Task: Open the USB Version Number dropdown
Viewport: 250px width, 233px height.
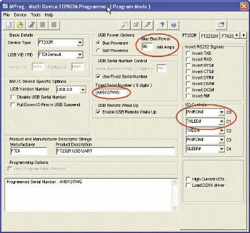Action: point(83,90)
